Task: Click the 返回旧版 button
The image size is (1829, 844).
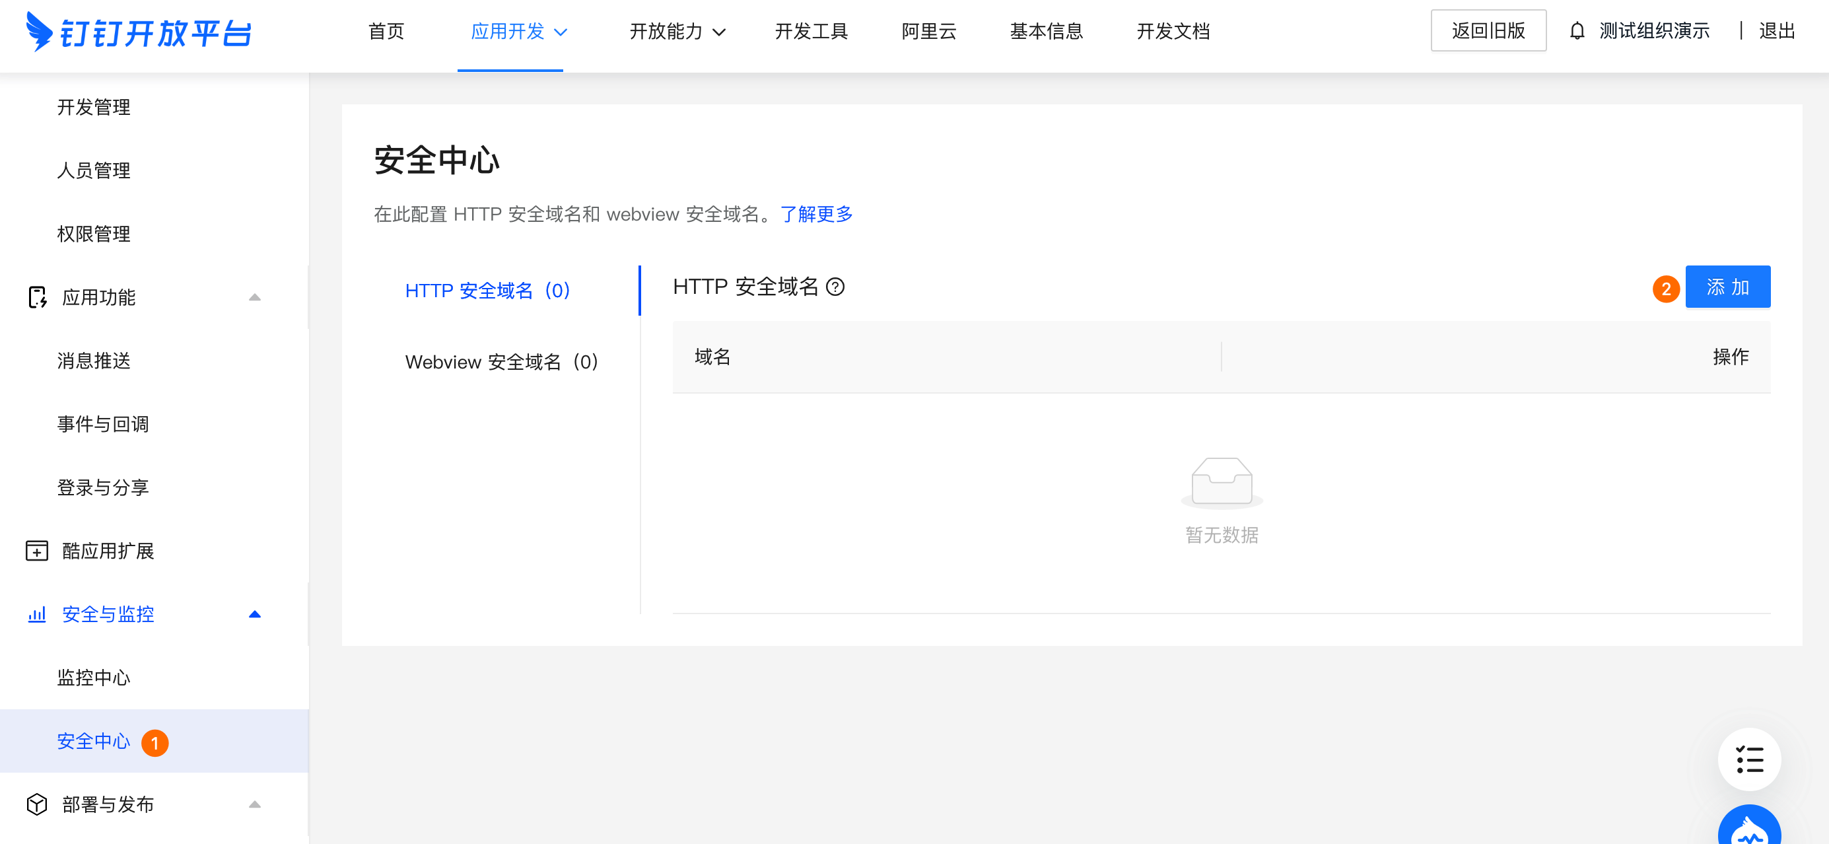Action: click(1488, 30)
